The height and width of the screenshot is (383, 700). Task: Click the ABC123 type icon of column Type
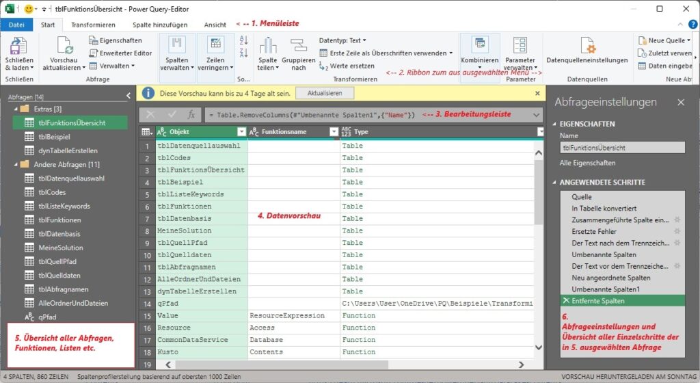[x=346, y=132]
